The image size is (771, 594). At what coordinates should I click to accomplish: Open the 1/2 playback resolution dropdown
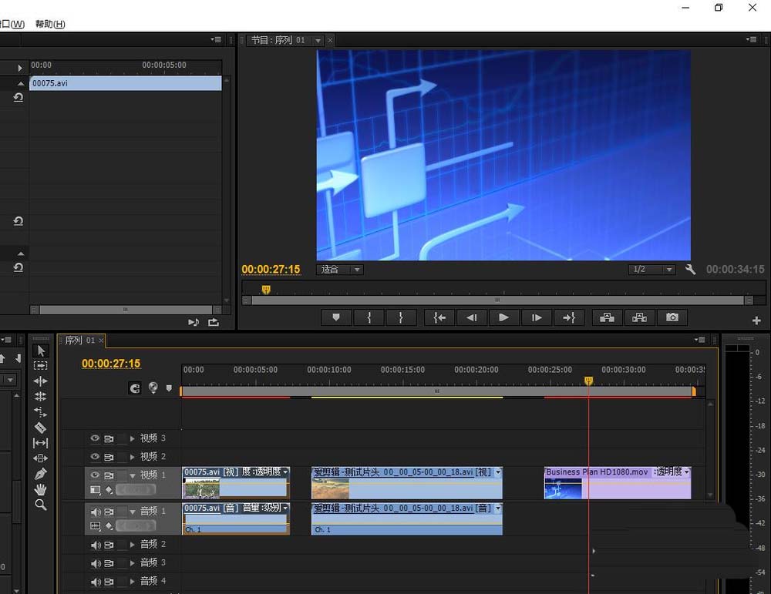[652, 269]
